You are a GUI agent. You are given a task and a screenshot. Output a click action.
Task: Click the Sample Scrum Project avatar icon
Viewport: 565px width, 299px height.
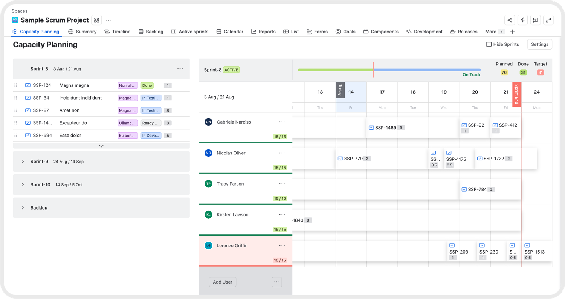point(15,20)
